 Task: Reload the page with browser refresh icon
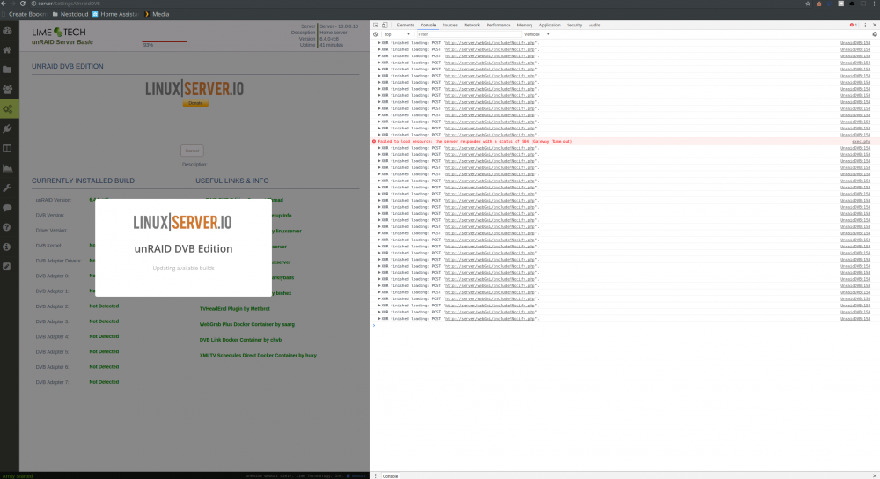coord(23,4)
